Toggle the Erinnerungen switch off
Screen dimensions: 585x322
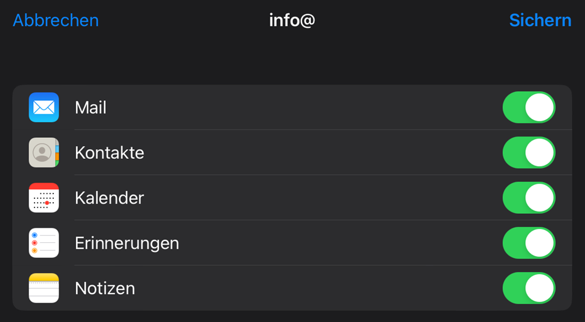click(x=529, y=243)
